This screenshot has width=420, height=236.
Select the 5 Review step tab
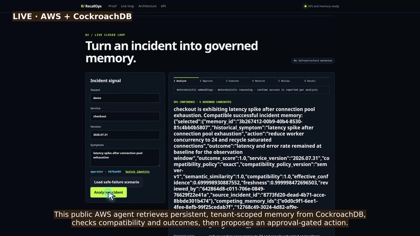click(x=291, y=80)
